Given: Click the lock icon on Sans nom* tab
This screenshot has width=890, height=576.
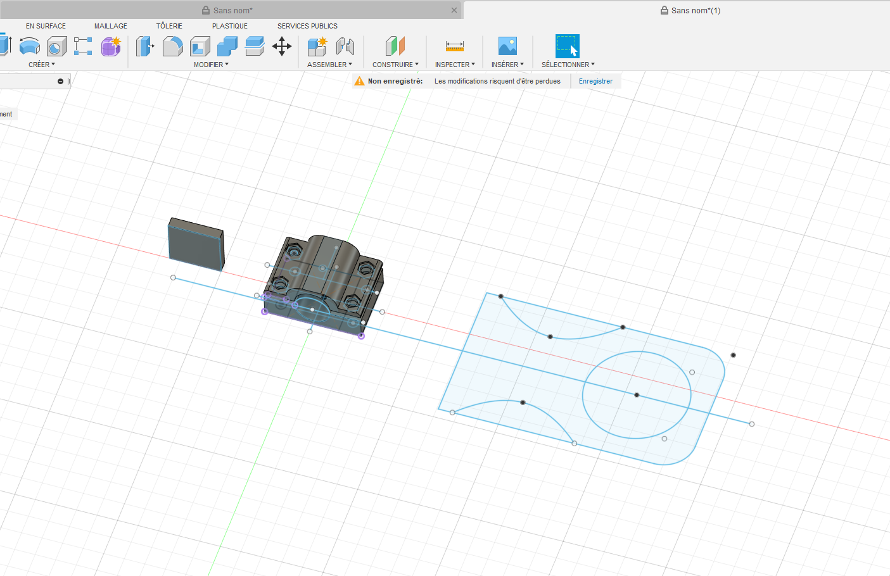Looking at the screenshot, I should pos(206,10).
